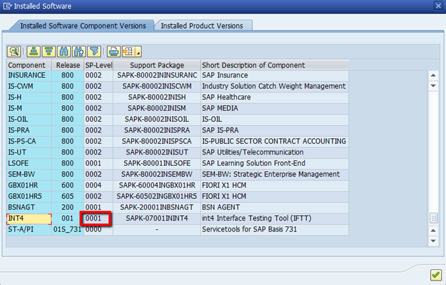
Task: Set a filter with the funnel icon
Action: pos(94,51)
